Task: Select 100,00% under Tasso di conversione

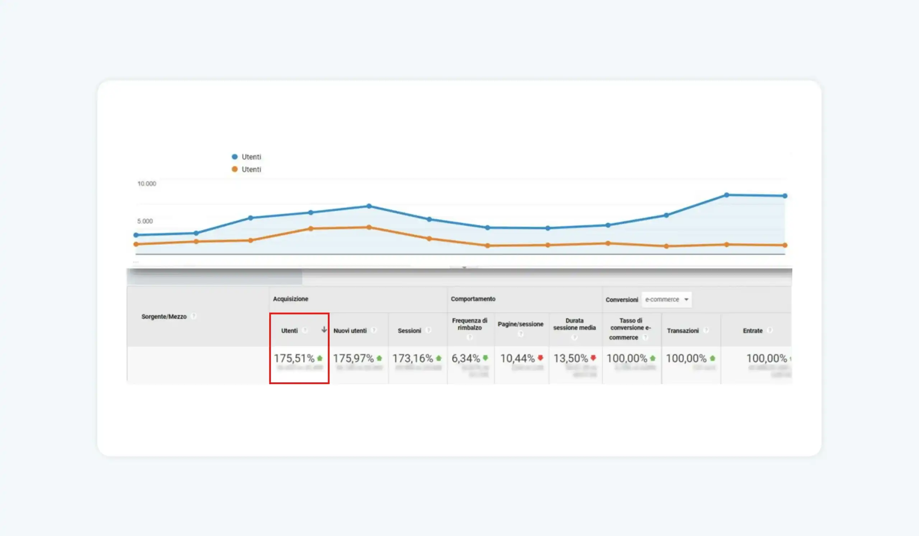Action: click(x=627, y=358)
